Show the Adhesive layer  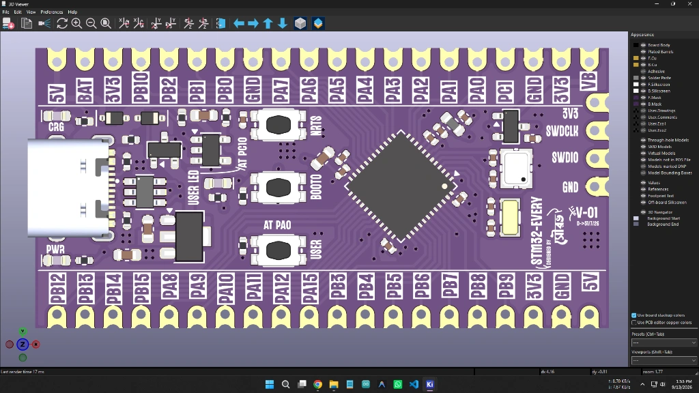pos(643,71)
